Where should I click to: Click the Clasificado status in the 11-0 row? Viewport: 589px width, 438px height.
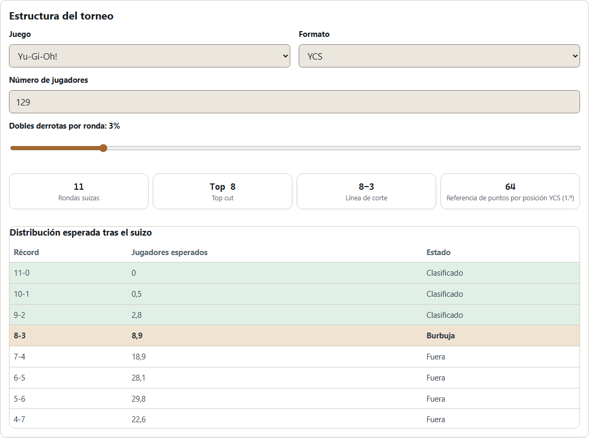(445, 273)
